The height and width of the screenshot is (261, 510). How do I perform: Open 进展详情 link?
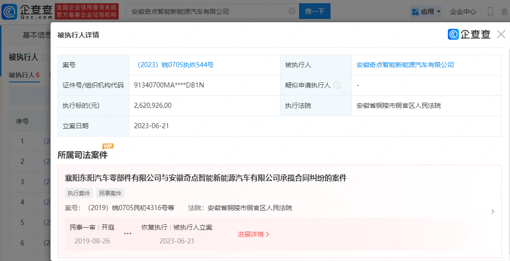pos(253,234)
